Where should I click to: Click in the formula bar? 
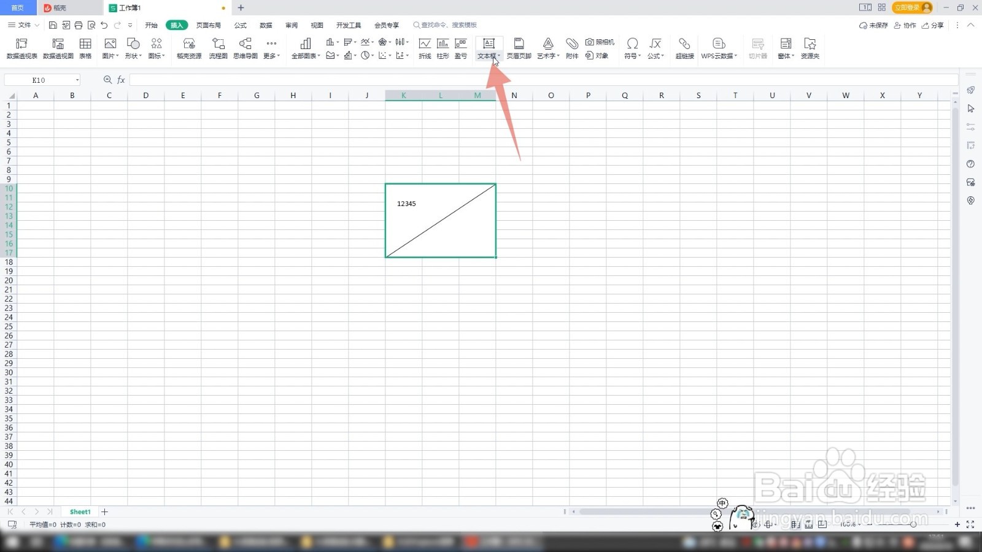point(544,80)
